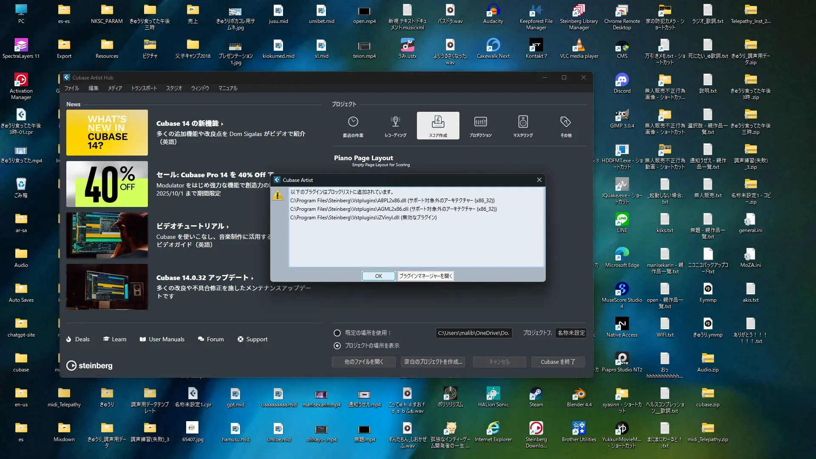816x459 pixels.
Task: Click the default project location path field
Action: pyautogui.click(x=473, y=333)
